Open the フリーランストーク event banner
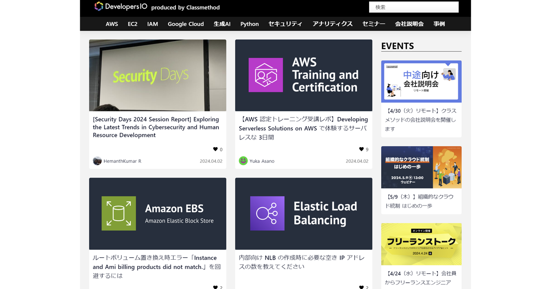Screen dimensions: 551x289 point(421,244)
